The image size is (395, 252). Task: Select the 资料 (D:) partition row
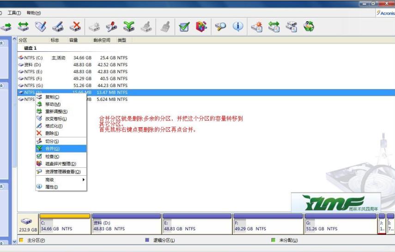click(x=33, y=65)
